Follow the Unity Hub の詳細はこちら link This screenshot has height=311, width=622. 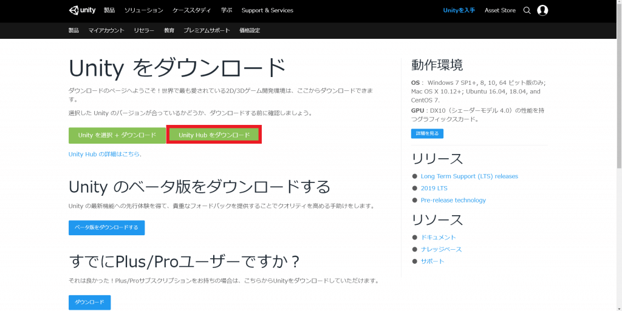104,154
